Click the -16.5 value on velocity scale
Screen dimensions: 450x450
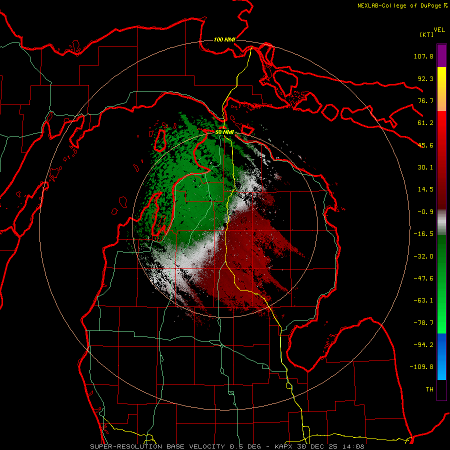423,234
